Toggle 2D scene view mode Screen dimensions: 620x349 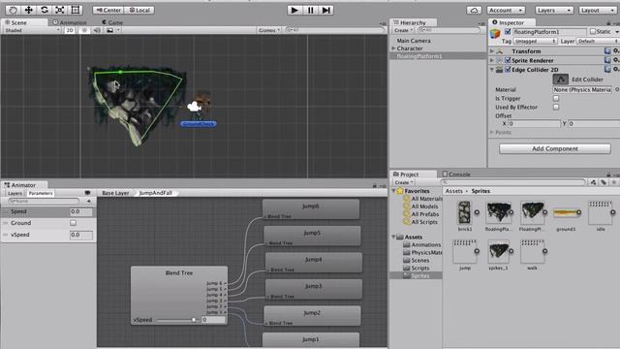coord(70,30)
